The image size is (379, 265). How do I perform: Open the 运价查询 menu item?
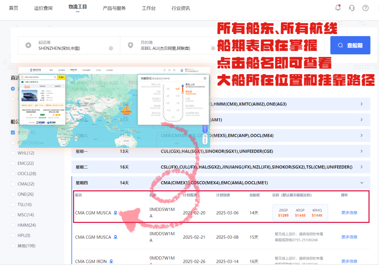[x=43, y=8]
